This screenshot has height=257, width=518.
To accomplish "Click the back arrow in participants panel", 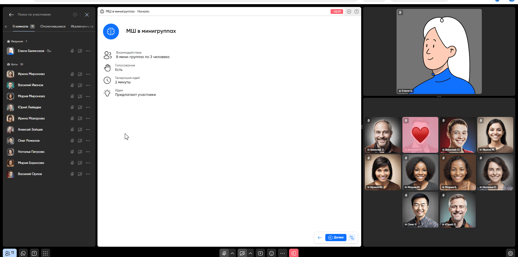I will click(11, 15).
